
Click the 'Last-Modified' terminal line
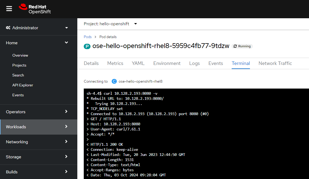tap(136, 155)
